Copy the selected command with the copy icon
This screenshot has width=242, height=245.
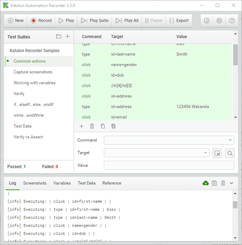(x=103, y=126)
